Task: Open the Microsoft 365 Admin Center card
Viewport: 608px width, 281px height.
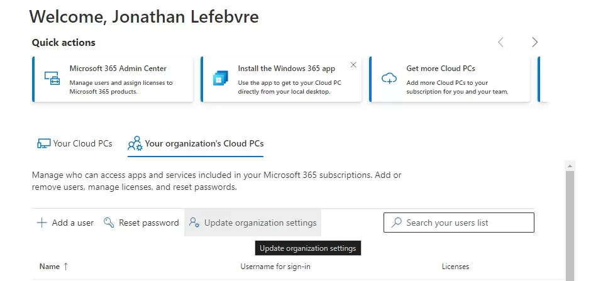Action: coord(113,79)
